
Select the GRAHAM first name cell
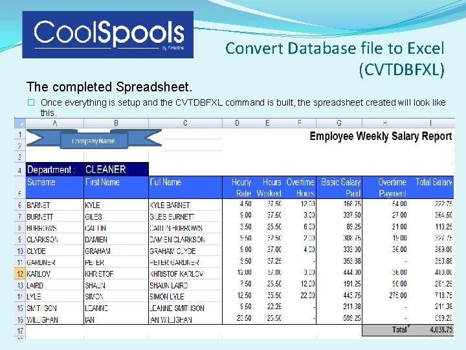[x=116, y=251]
